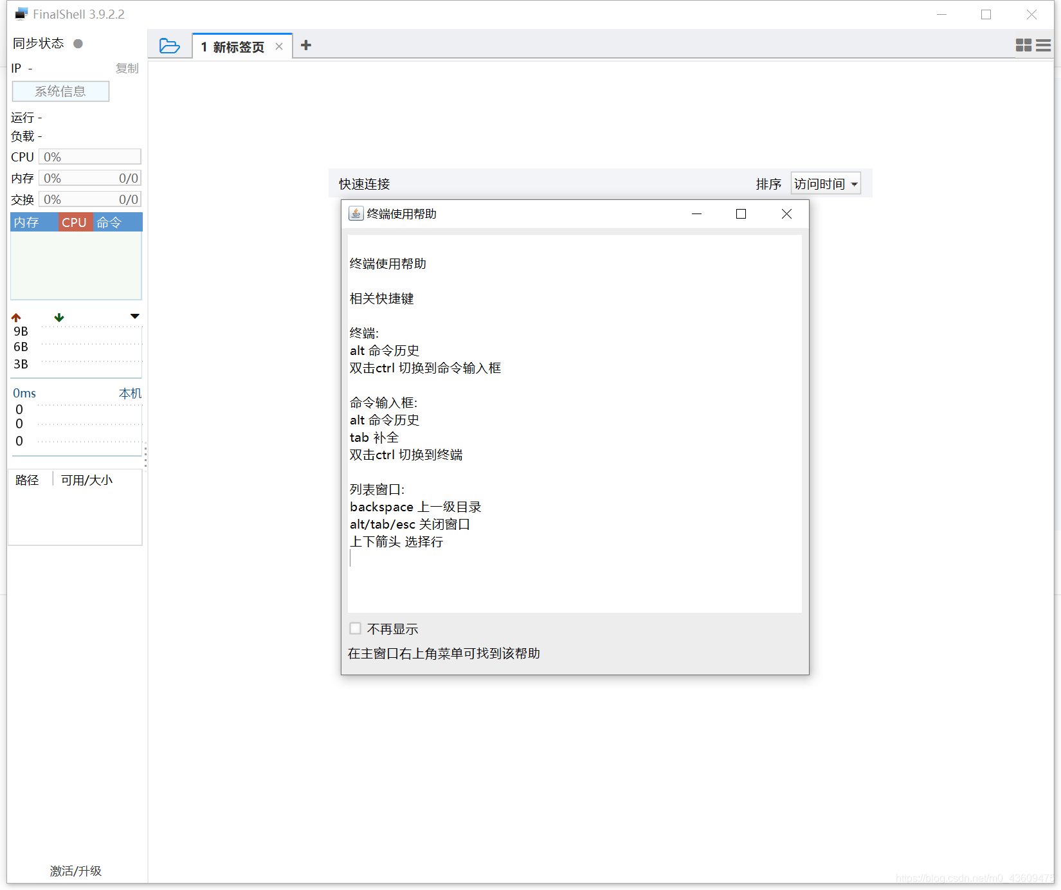Click the 上下箭头 选择行 line
1061x890 pixels.
click(396, 541)
